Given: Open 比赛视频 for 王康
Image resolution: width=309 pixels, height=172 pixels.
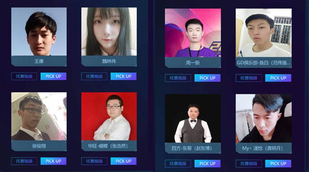Looking at the screenshot, I should tap(24, 76).
